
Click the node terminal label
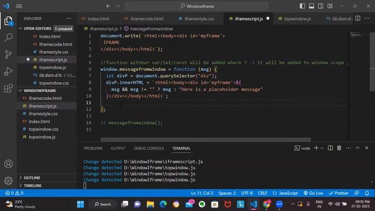coord(302,148)
